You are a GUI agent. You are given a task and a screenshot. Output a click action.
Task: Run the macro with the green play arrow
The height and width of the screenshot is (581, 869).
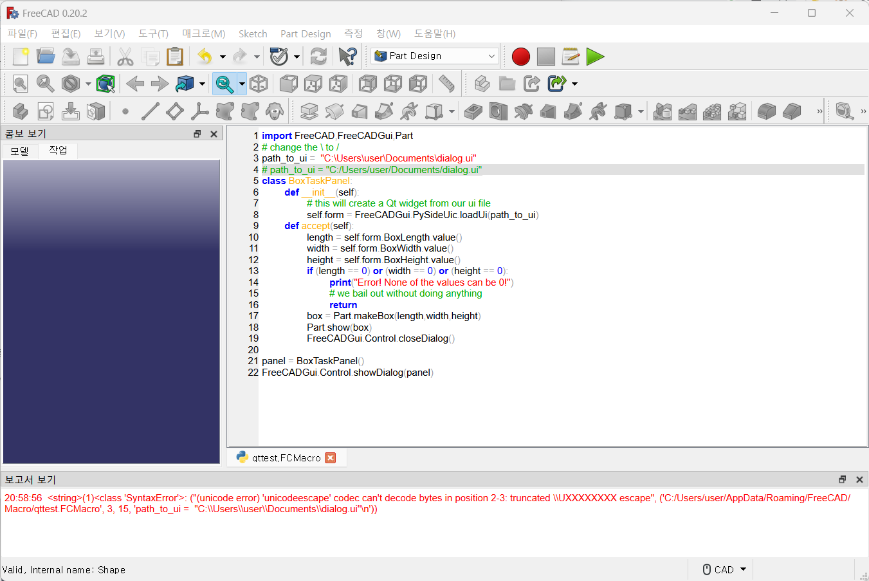[596, 57]
